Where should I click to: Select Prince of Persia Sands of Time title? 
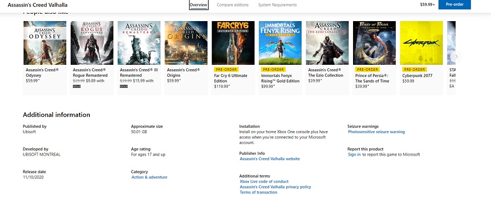pos(372,78)
